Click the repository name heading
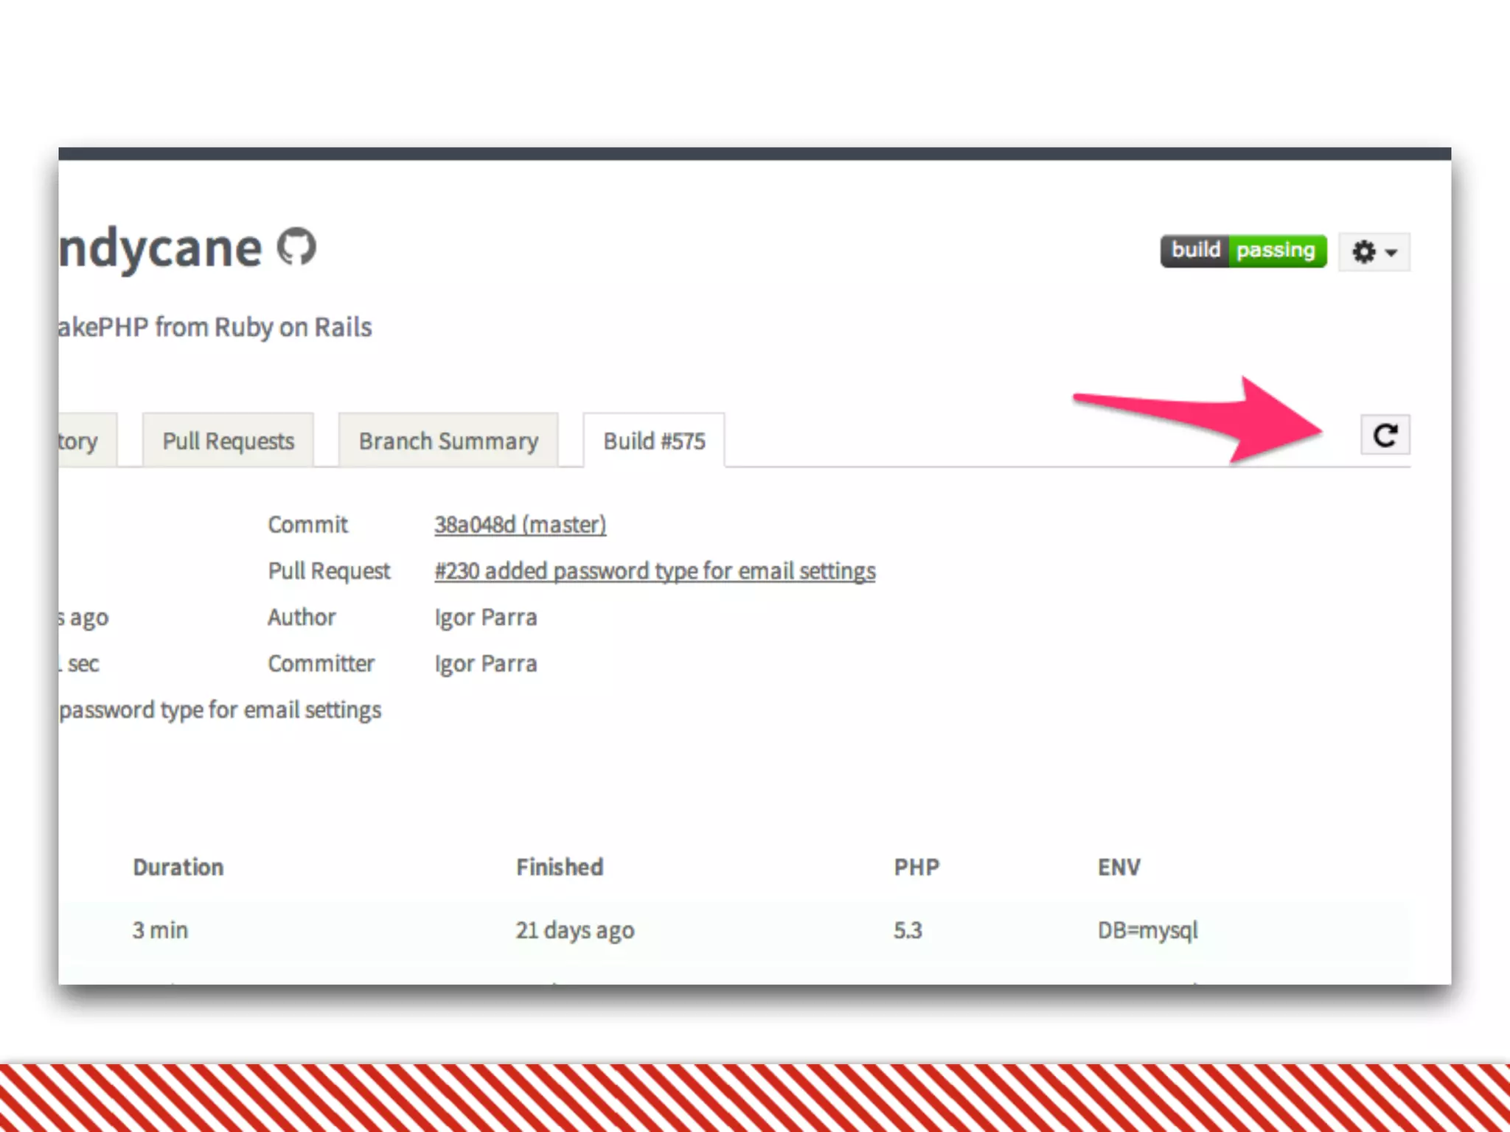The height and width of the screenshot is (1132, 1510). (160, 248)
